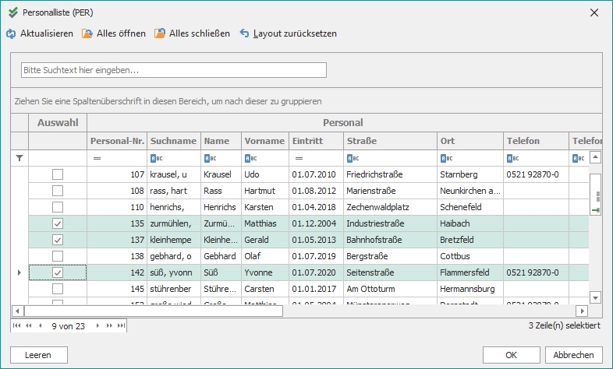Click the cell with 'Zechenwaldplatz'
613x369 pixels.
[x=390, y=207]
